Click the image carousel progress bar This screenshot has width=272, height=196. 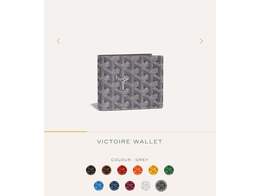[130, 132]
